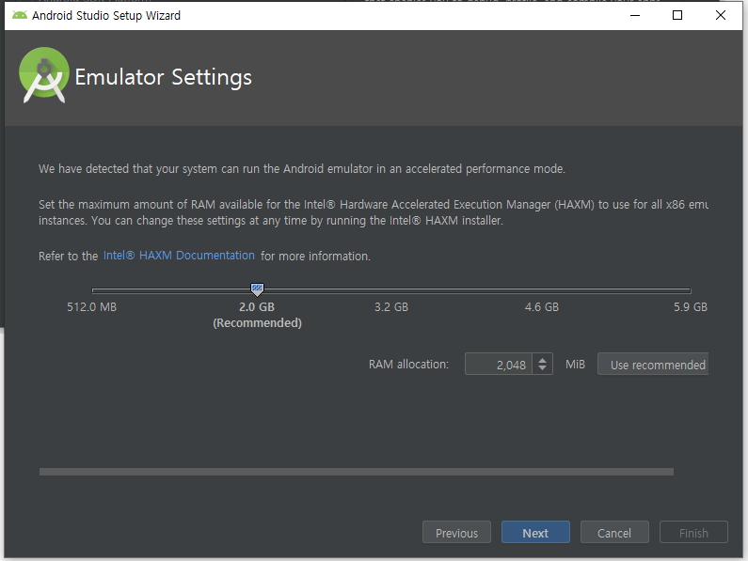Minimize the Setup Wizard window

635,15
